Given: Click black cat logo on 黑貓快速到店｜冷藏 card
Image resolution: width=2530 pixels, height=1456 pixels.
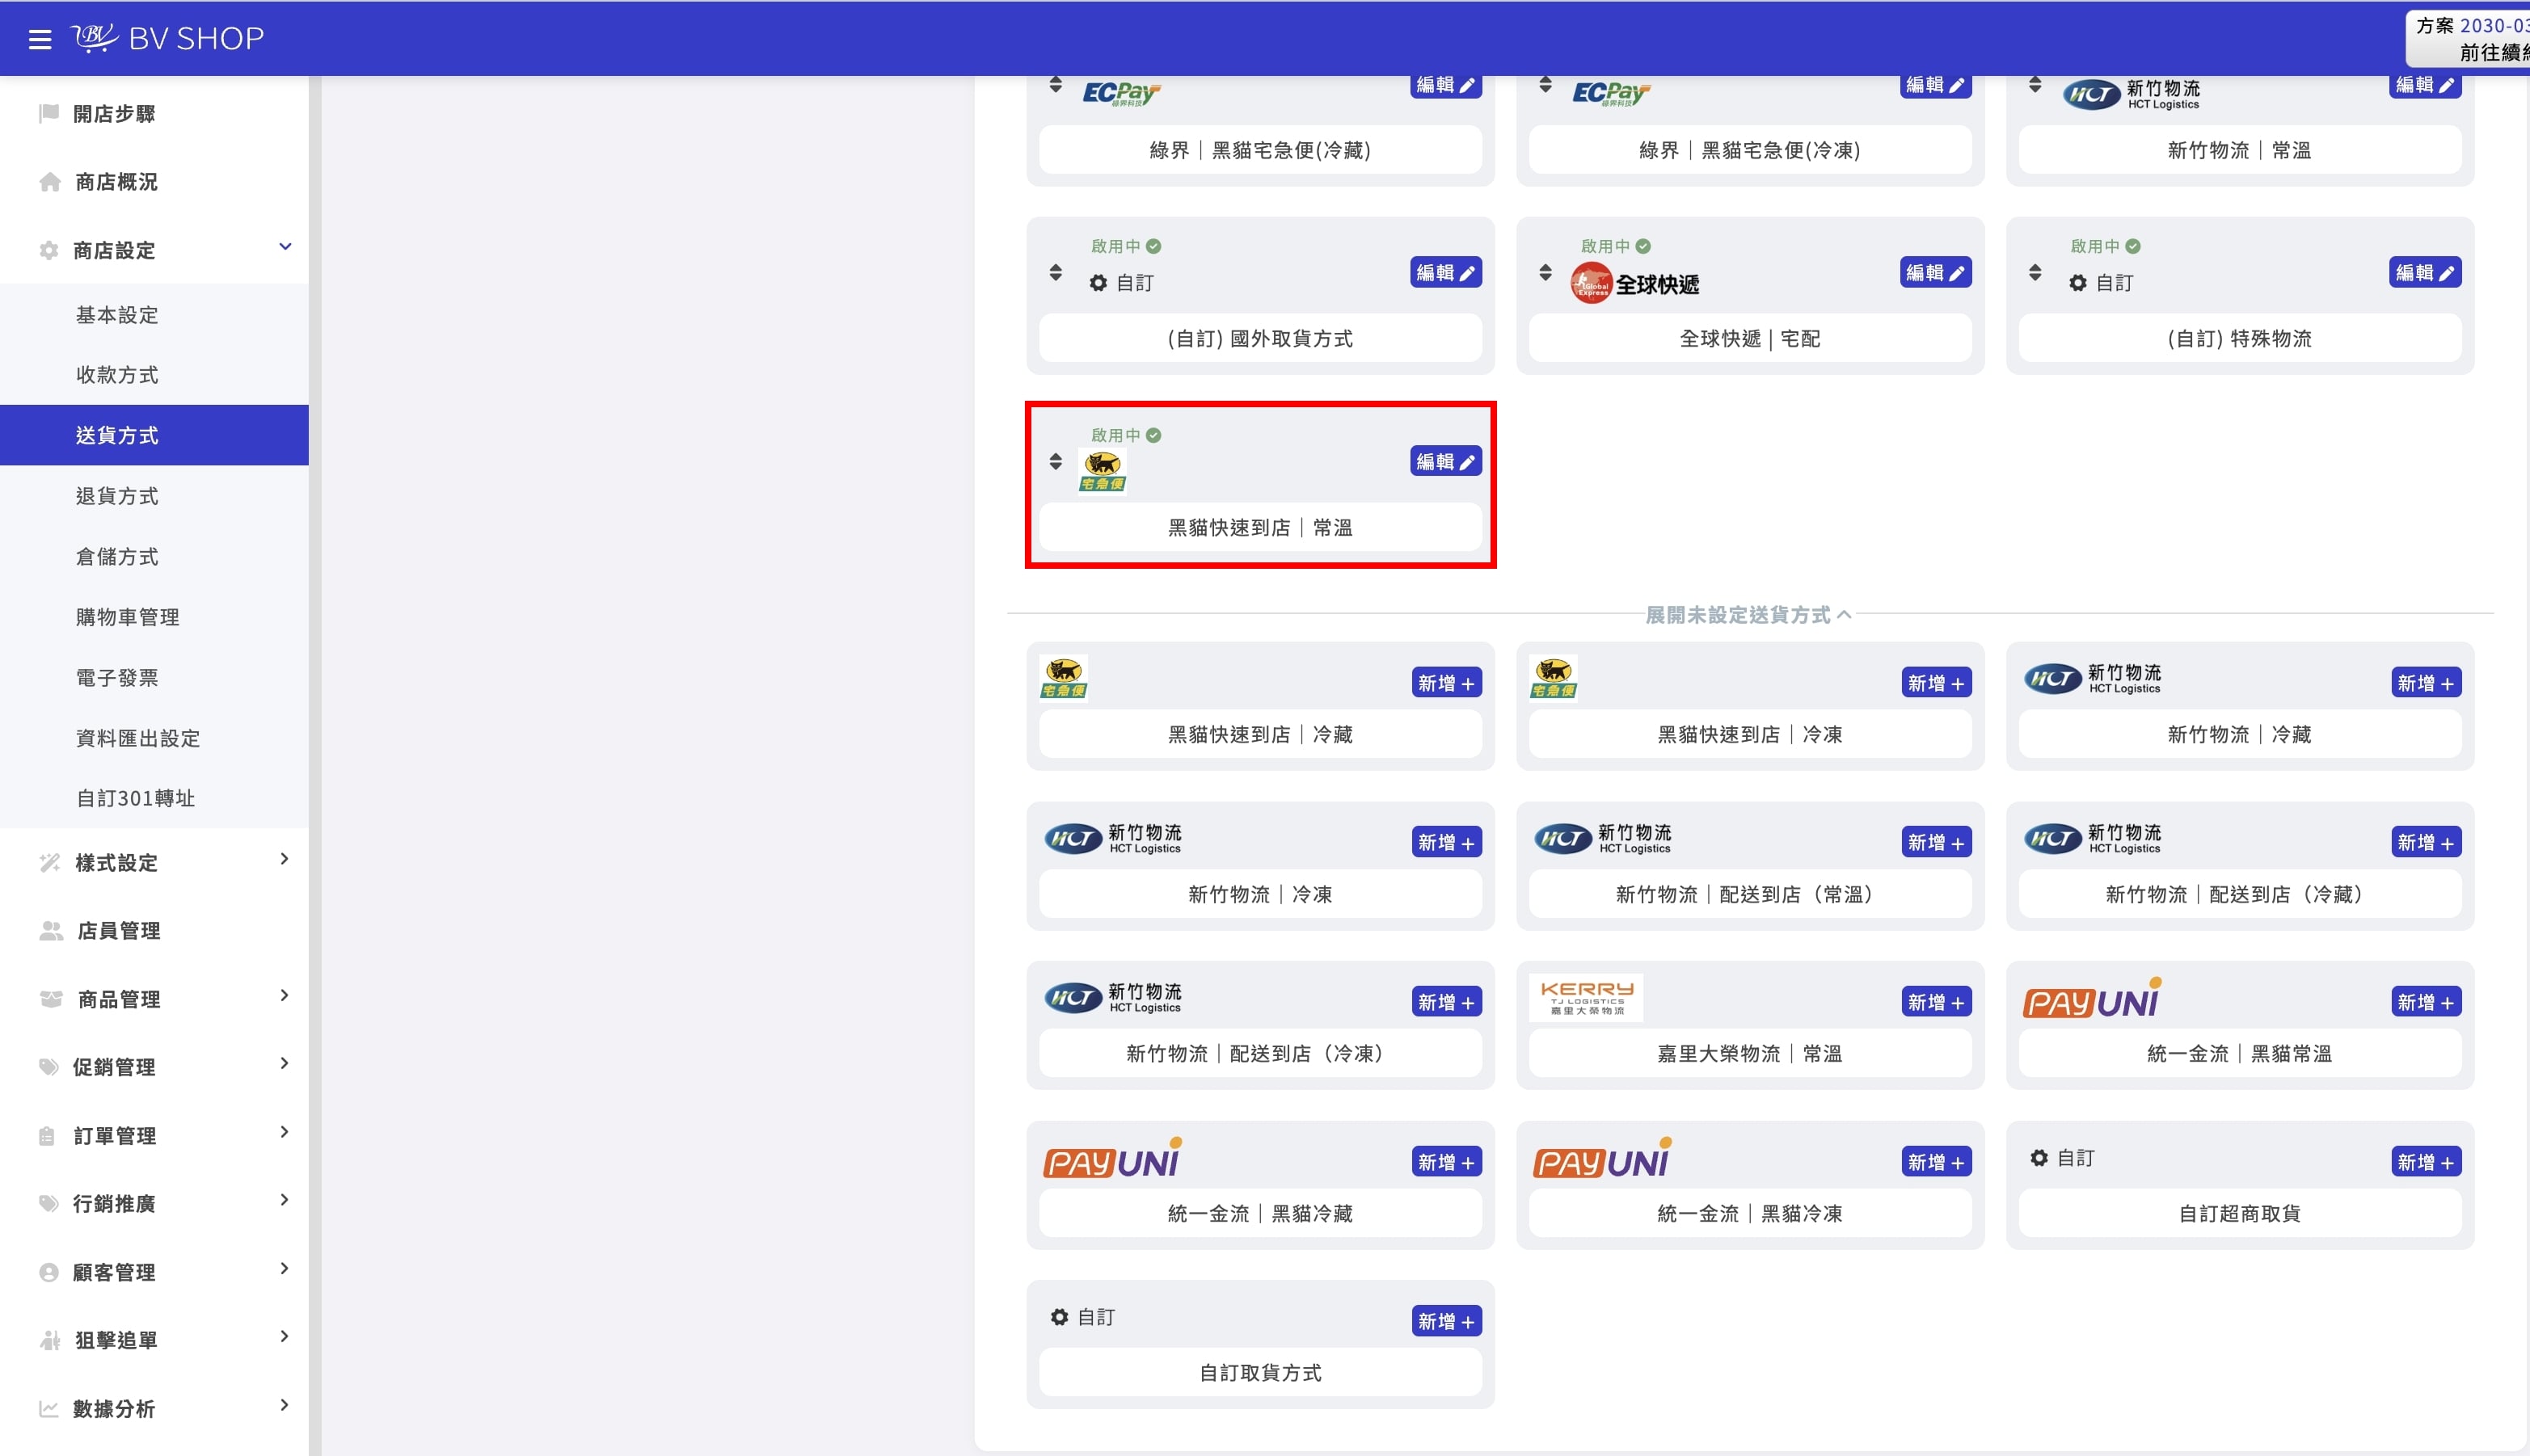Looking at the screenshot, I should pyautogui.click(x=1064, y=678).
